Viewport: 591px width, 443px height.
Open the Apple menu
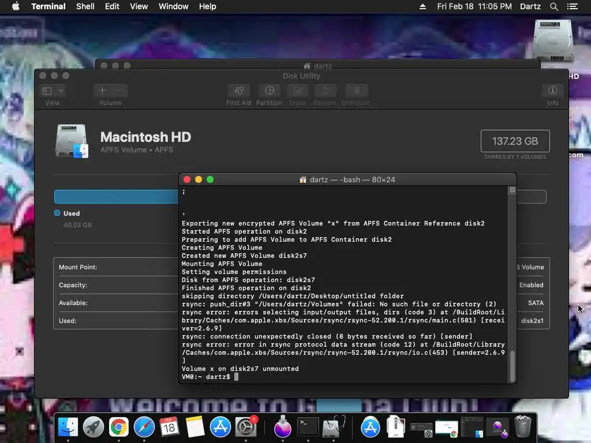click(16, 6)
